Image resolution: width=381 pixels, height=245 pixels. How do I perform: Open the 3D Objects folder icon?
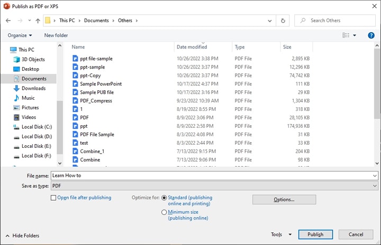[16, 59]
